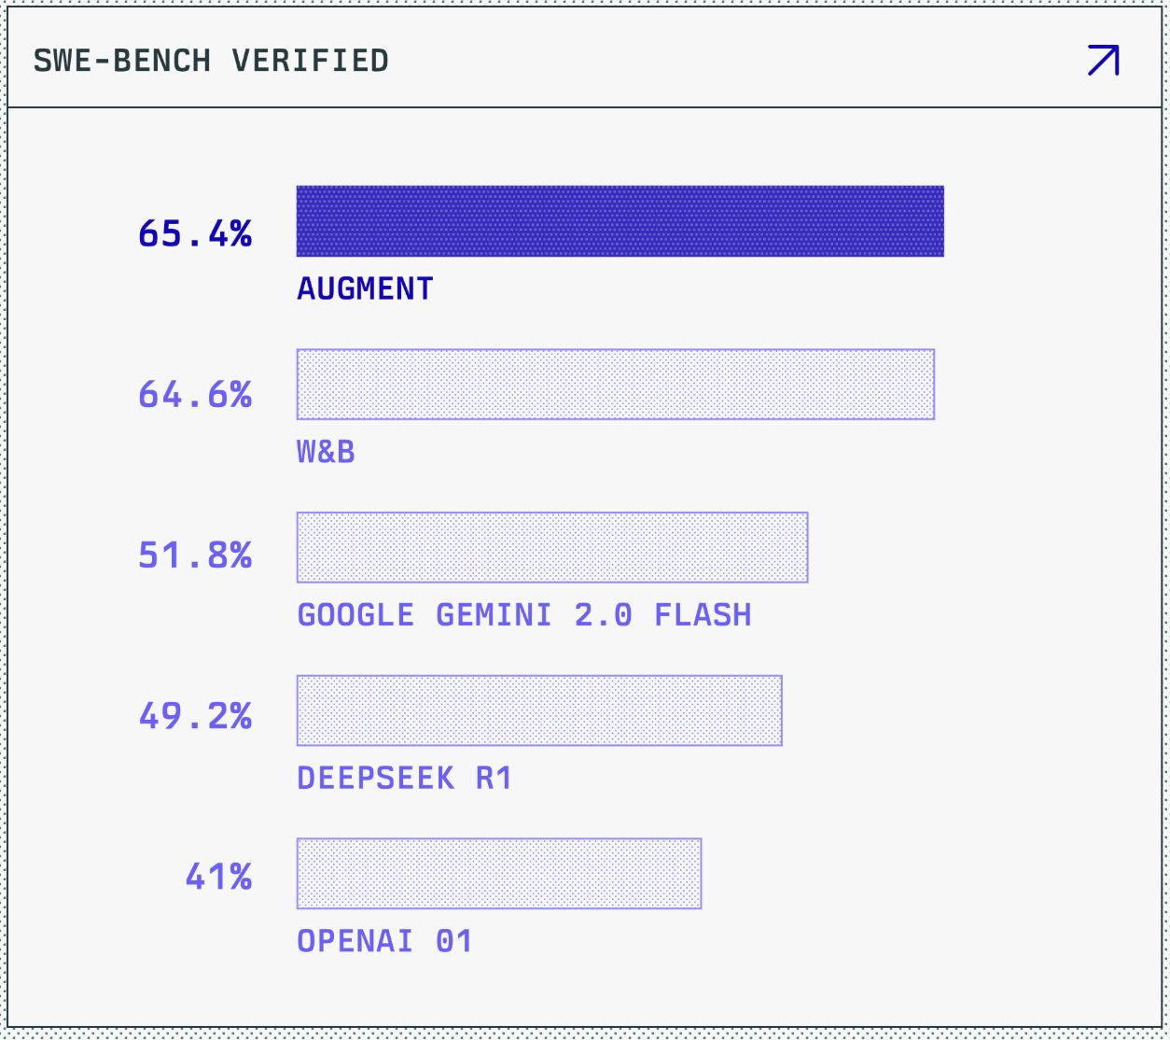The image size is (1170, 1040).
Task: Click the arrow icon in the header
Action: click(x=1103, y=61)
